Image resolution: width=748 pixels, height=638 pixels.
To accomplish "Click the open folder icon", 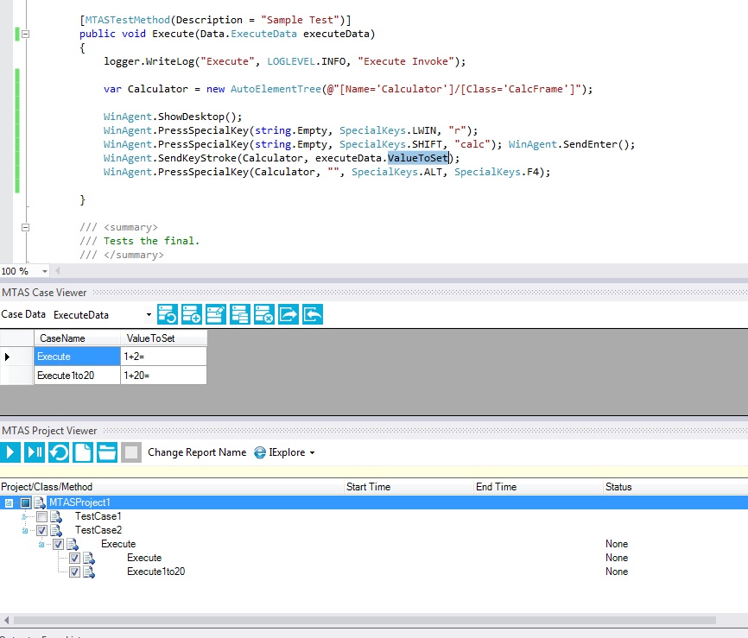I will (x=107, y=452).
